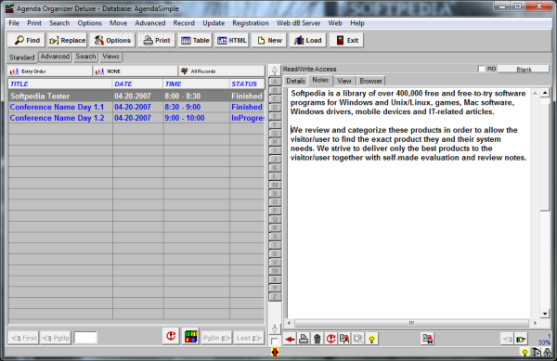
Task: Click the PgUp navigation button
Action: [x=56, y=338]
